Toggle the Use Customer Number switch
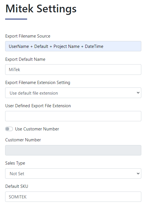This screenshot has width=149, height=205. click(9, 129)
